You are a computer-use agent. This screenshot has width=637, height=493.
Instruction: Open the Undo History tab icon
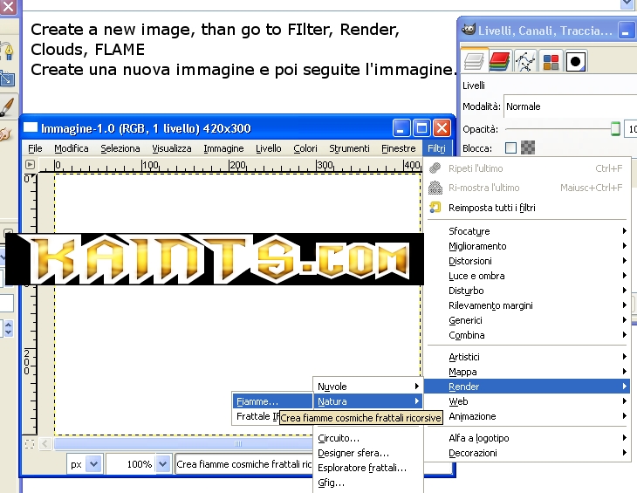pos(576,62)
